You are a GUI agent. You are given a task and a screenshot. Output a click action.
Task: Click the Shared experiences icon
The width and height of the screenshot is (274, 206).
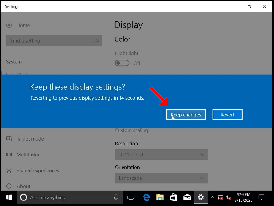tap(9, 170)
